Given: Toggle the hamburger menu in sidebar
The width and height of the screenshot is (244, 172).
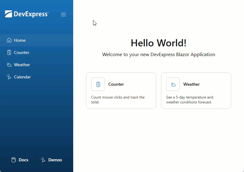Looking at the screenshot, I should pos(63,14).
